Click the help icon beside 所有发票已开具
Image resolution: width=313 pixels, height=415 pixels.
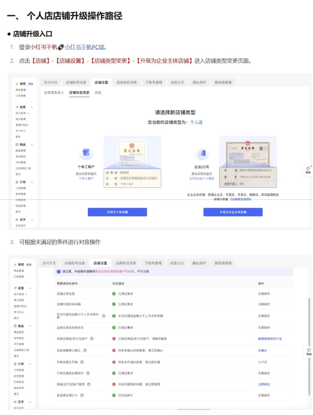point(82,362)
